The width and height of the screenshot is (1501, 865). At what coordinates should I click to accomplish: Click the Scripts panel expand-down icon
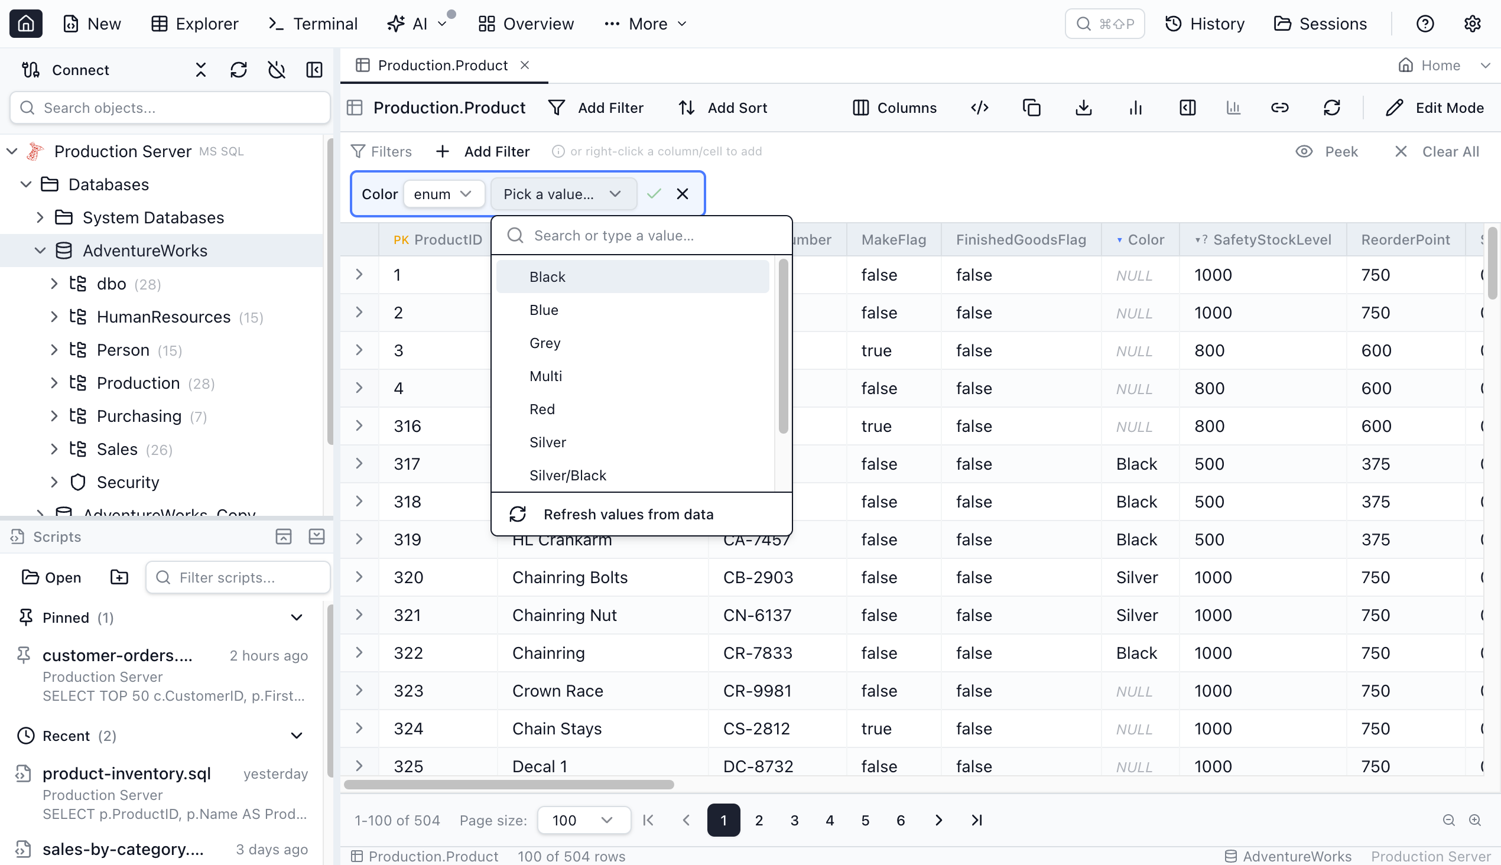click(x=317, y=536)
